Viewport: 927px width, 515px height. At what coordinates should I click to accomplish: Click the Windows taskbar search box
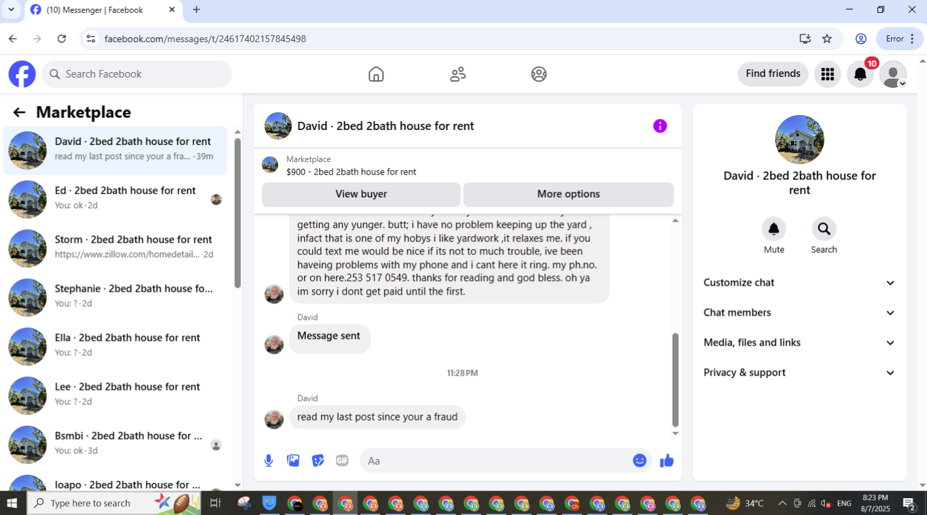[114, 503]
